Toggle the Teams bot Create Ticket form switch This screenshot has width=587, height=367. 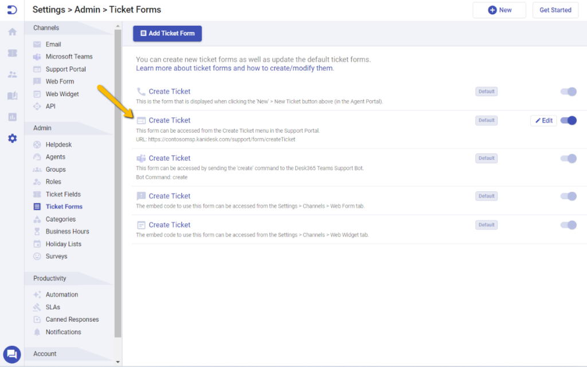[568, 159]
